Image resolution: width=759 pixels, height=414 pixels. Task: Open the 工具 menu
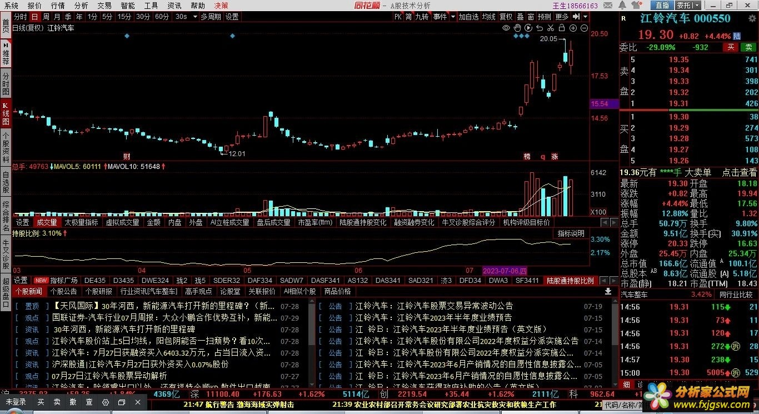click(151, 5)
